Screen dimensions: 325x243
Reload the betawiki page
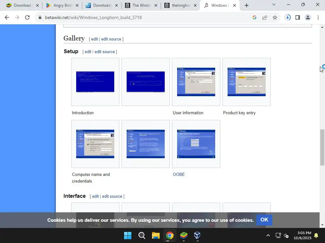27,18
